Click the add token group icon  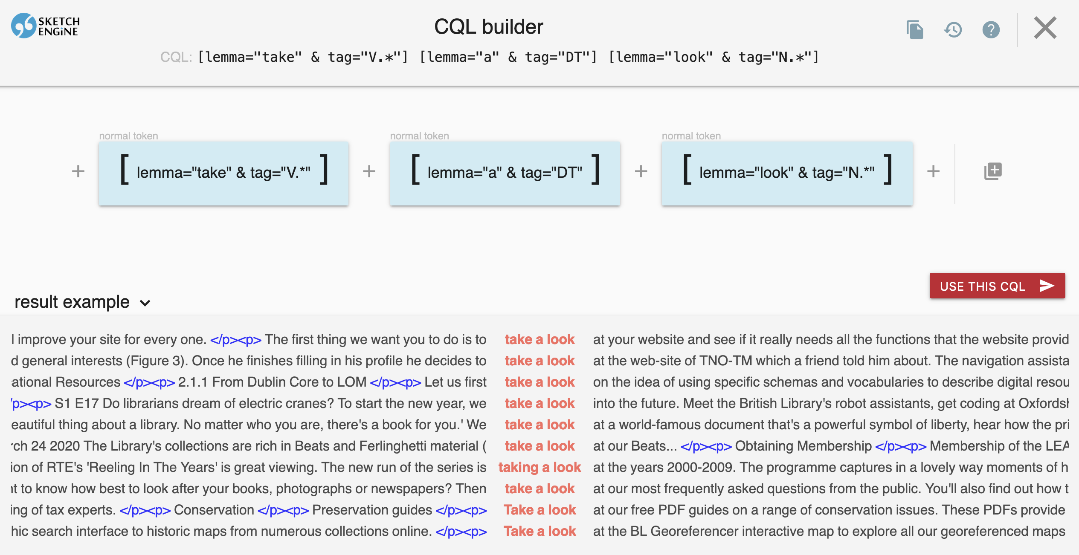tap(992, 171)
